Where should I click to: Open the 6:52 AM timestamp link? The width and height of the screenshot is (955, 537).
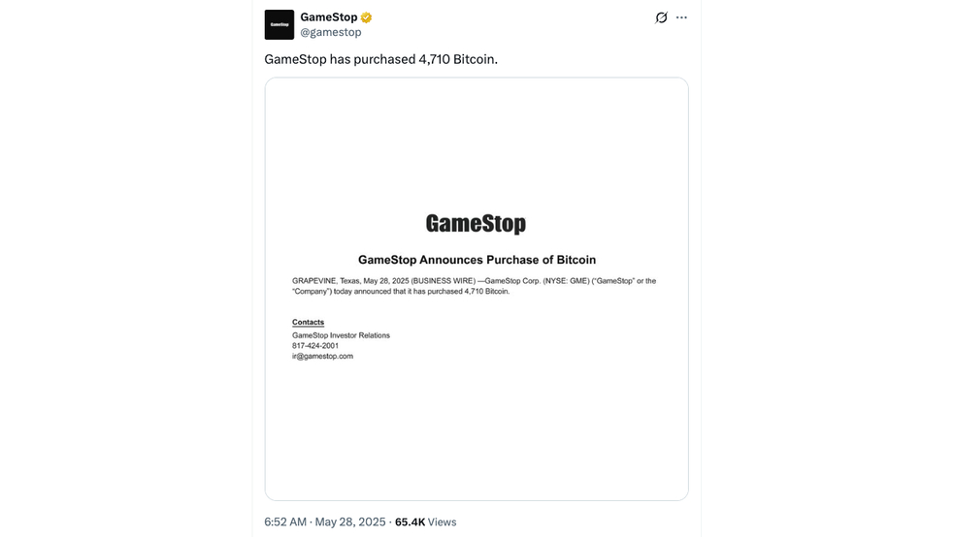[285, 521]
